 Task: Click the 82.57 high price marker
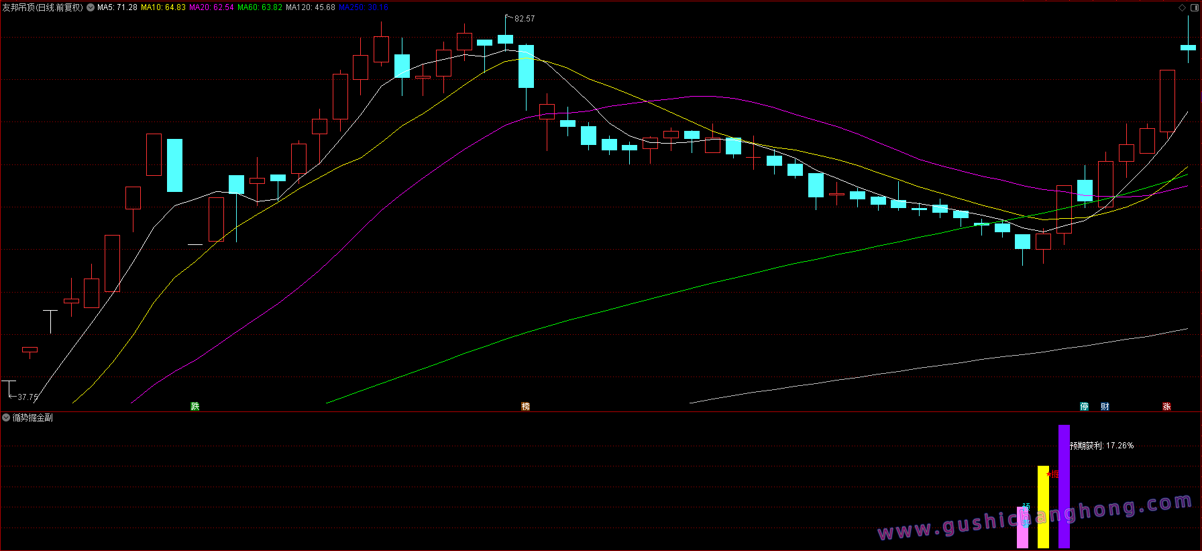(x=524, y=19)
